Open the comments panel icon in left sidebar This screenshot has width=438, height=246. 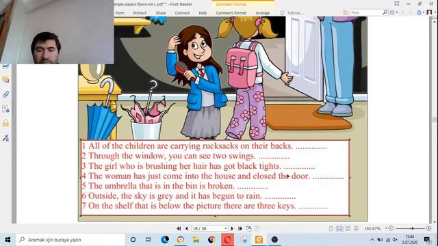(x=5, y=80)
